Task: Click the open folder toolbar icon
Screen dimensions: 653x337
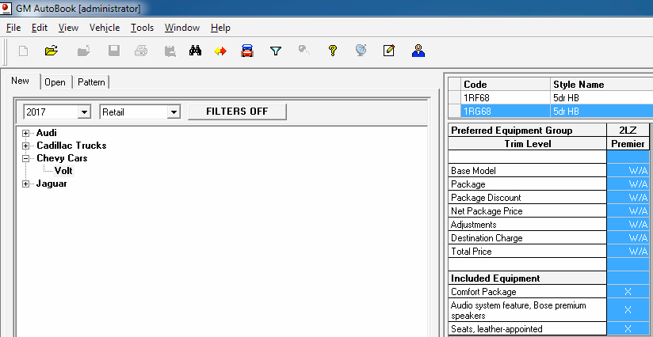Action: 52,51
